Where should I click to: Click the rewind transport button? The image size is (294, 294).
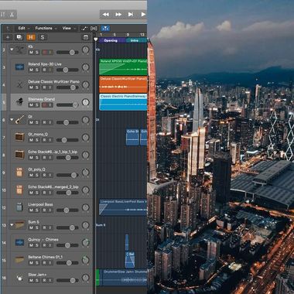[x=106, y=15]
